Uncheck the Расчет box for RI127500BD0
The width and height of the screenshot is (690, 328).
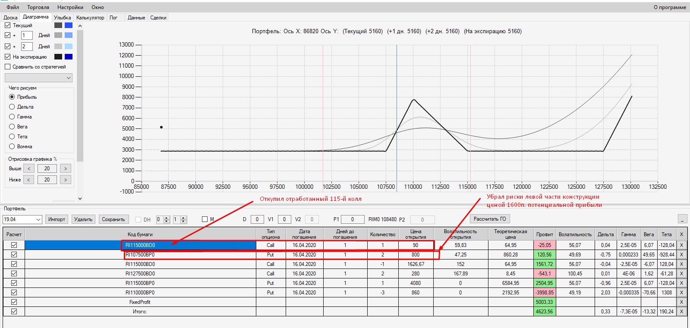(x=14, y=274)
